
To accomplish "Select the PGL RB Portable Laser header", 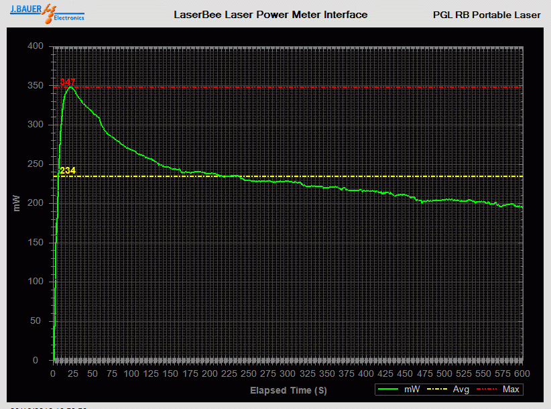I will pyautogui.click(x=485, y=13).
